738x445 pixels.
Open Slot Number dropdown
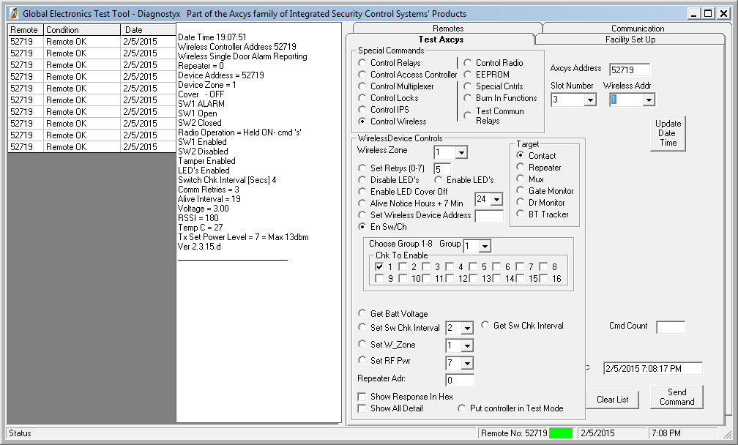click(x=590, y=100)
